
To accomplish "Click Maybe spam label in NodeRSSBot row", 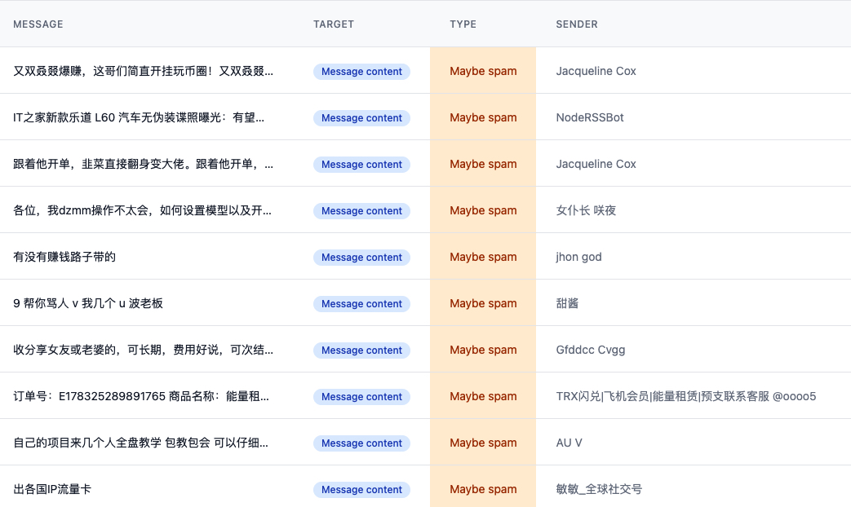I will click(x=483, y=117).
